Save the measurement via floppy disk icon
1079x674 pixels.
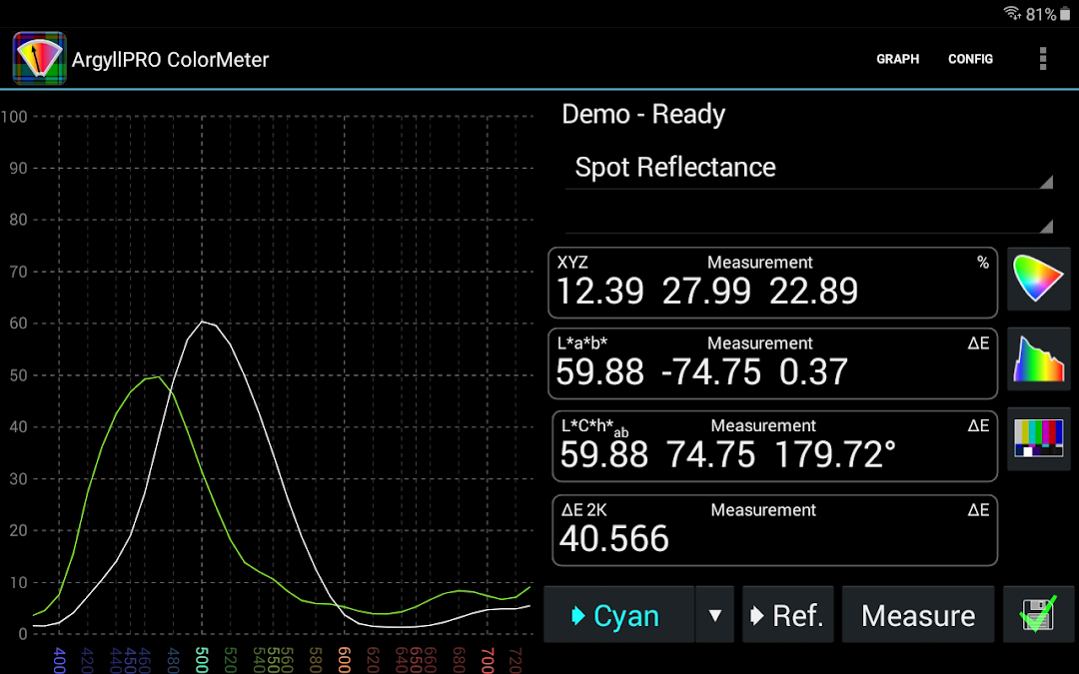click(x=1038, y=615)
